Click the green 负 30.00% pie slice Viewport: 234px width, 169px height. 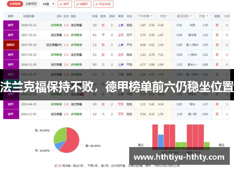point(60,134)
